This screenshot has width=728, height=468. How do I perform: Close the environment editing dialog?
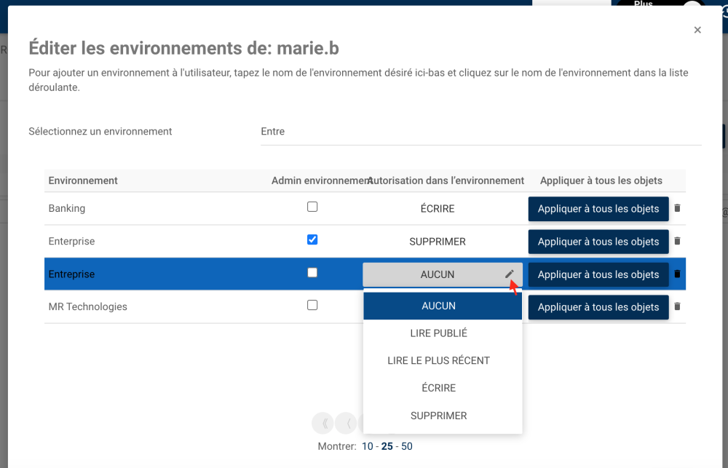coord(697,30)
